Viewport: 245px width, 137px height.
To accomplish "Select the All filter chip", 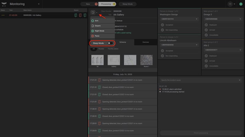I will pyautogui.click(x=93, y=49).
